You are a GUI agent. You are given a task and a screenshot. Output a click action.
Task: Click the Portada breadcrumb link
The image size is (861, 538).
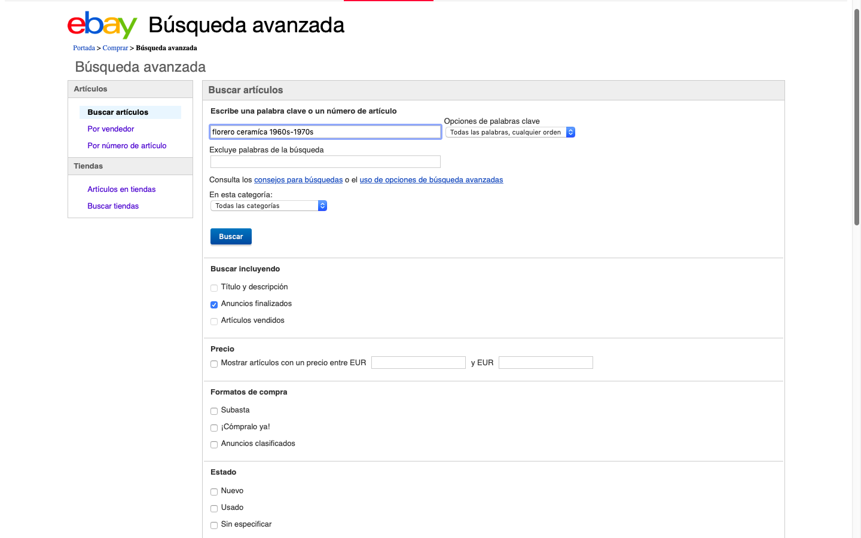(84, 48)
